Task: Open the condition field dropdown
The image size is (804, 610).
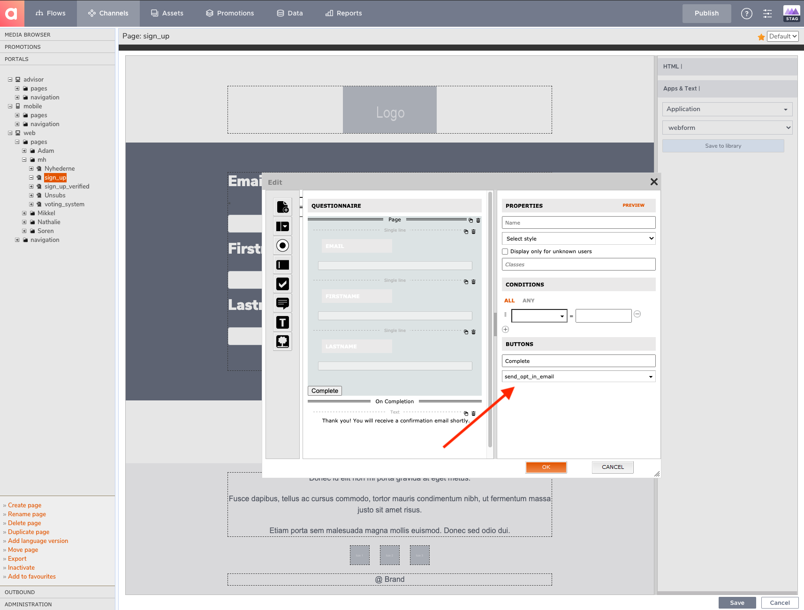Action: click(539, 316)
